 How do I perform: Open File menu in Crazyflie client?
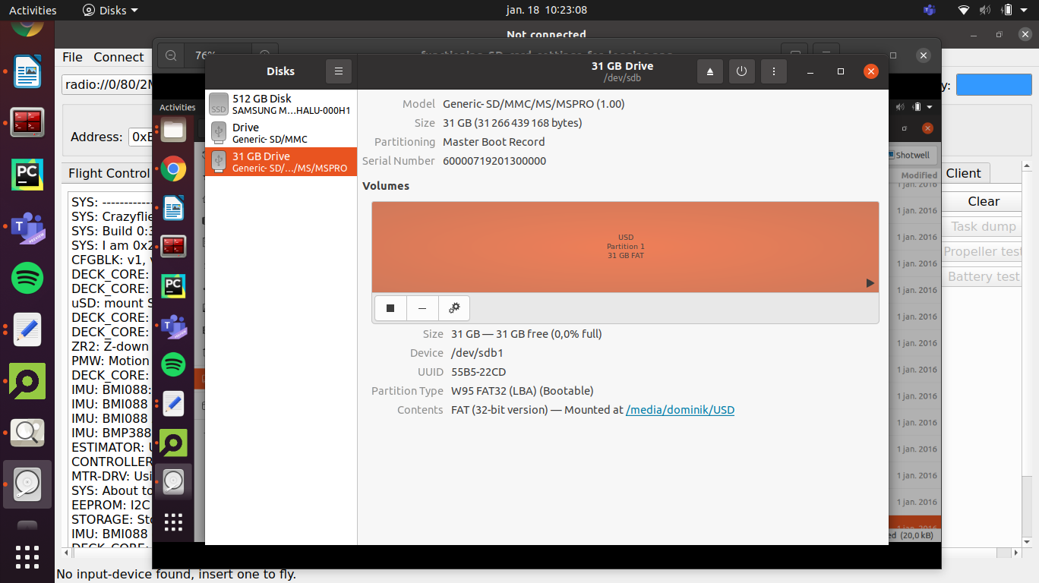pos(72,57)
